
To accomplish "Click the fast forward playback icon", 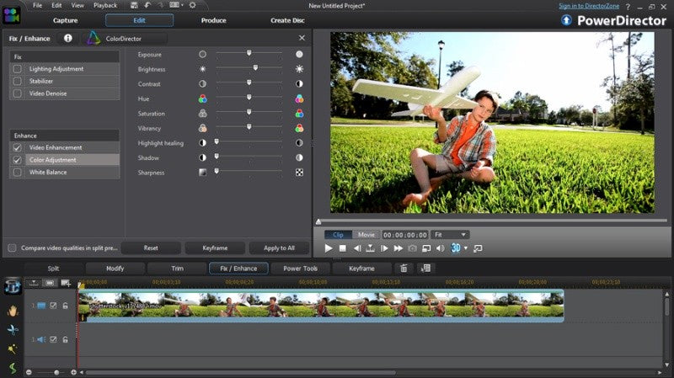I will pos(398,248).
